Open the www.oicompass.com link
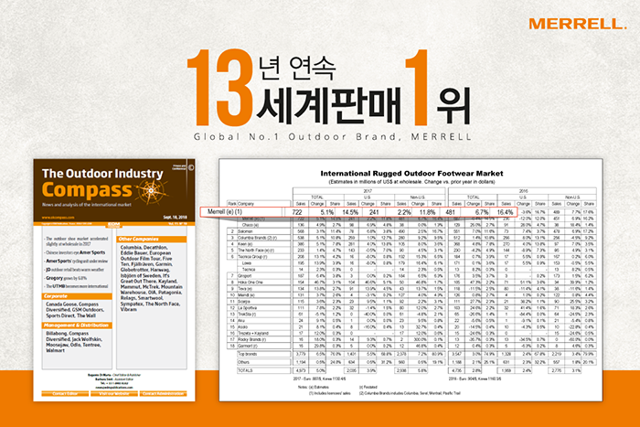The height and width of the screenshot is (427, 640). click(58, 218)
